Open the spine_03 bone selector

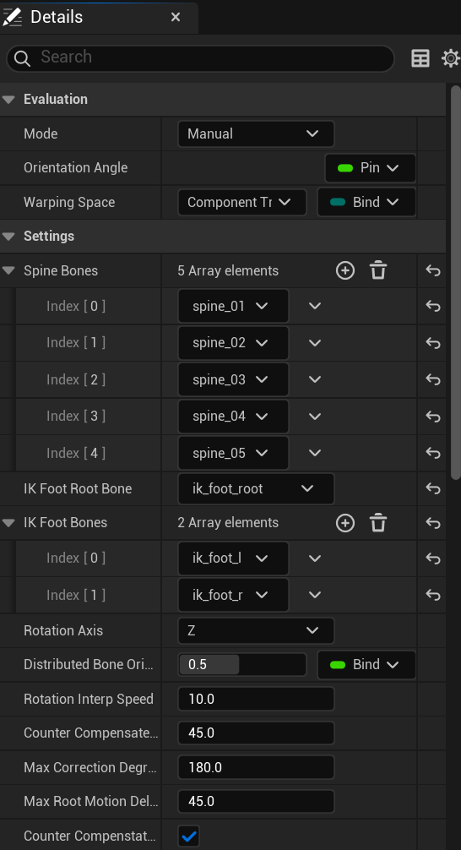tap(233, 379)
